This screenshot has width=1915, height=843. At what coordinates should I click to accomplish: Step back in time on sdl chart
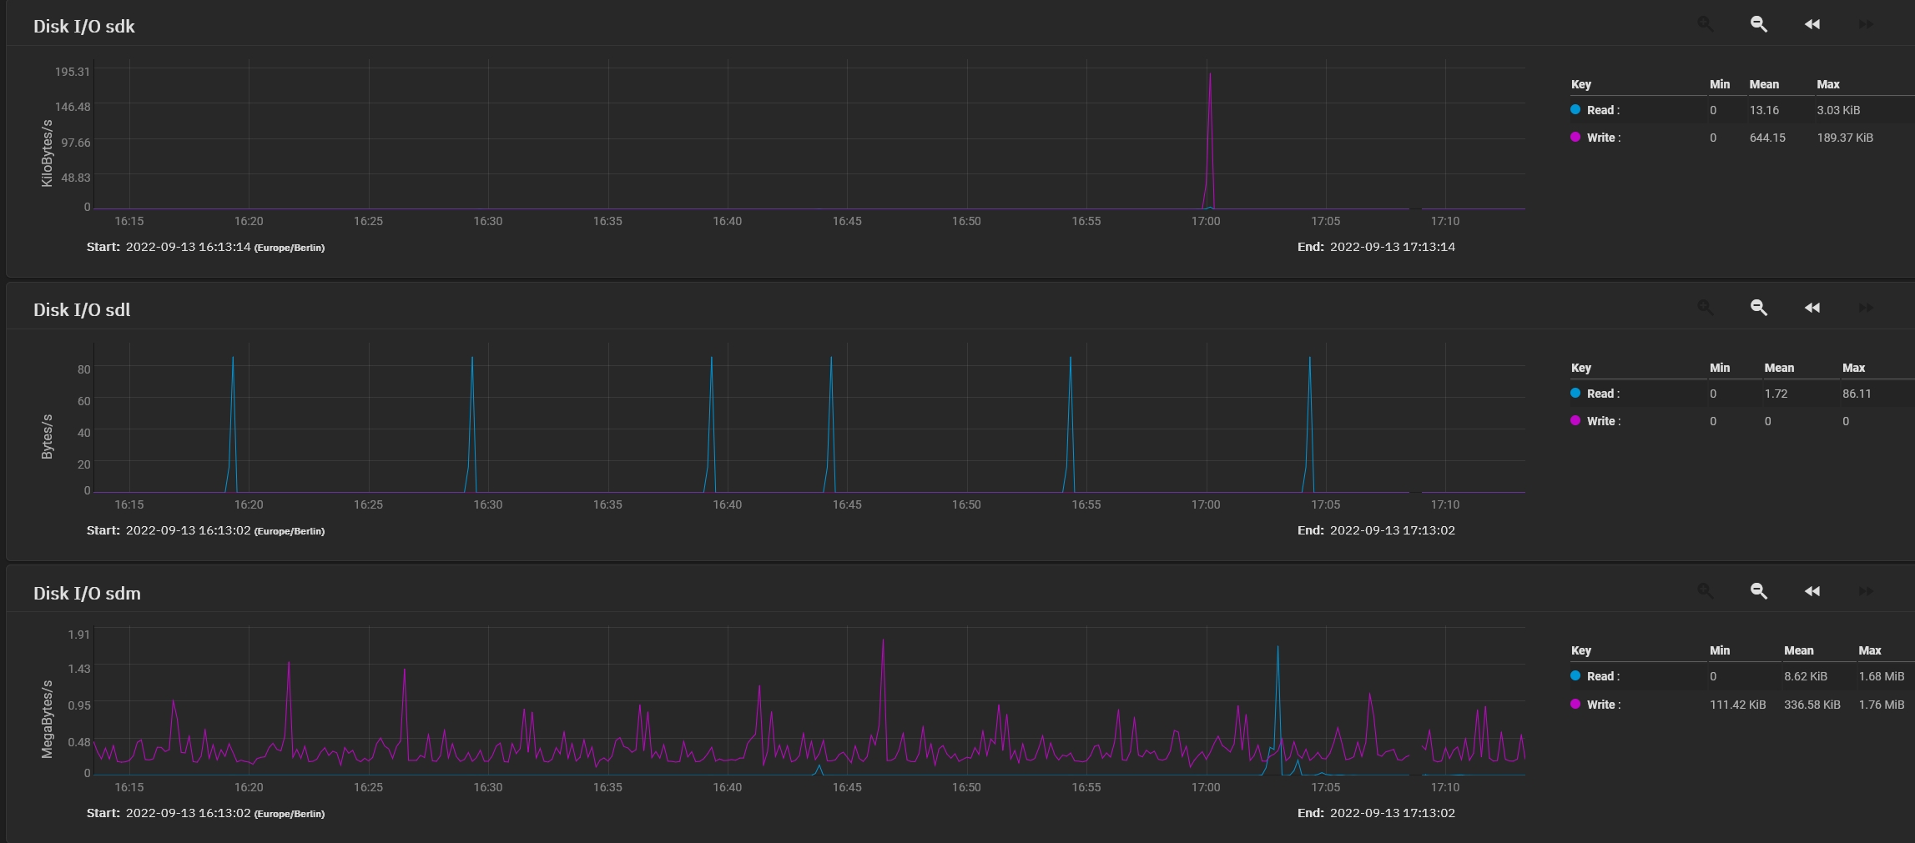click(x=1812, y=308)
